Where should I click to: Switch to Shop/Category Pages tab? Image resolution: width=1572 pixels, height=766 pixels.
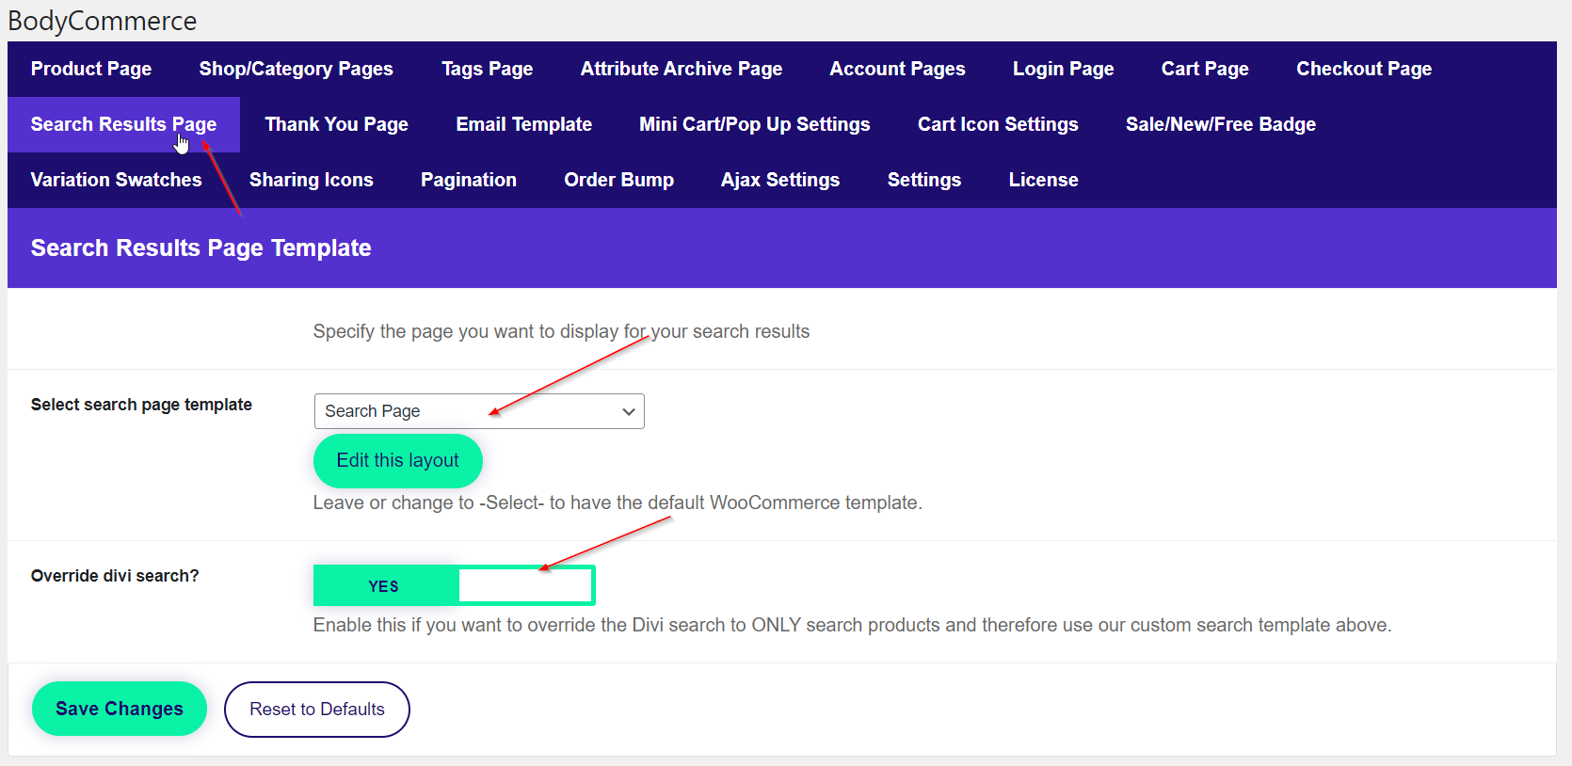point(297,69)
